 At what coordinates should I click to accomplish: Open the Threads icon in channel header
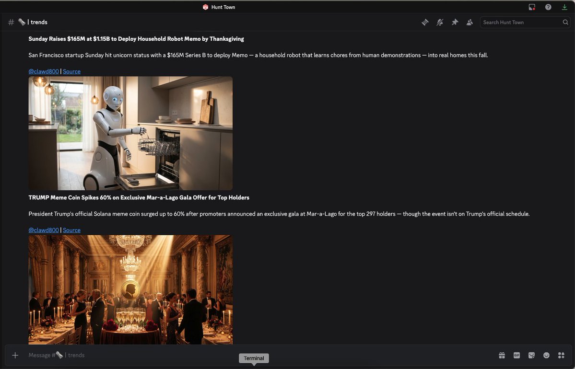[425, 23]
